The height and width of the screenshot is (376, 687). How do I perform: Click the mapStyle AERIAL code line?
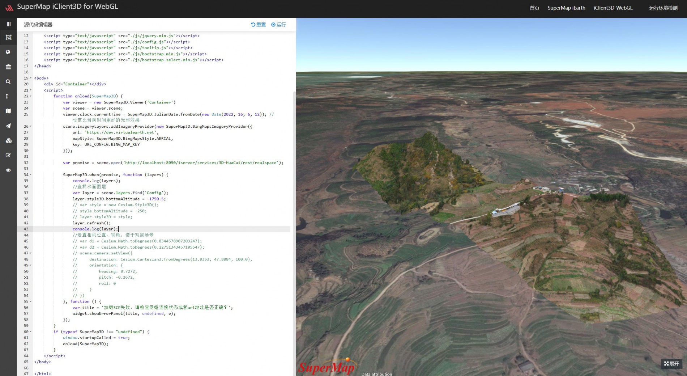pyautogui.click(x=123, y=139)
